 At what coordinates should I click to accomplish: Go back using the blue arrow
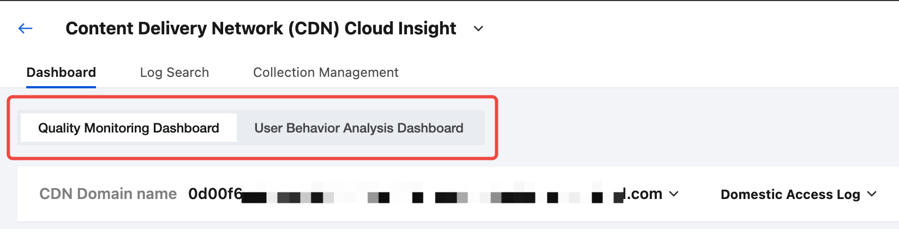tap(26, 28)
